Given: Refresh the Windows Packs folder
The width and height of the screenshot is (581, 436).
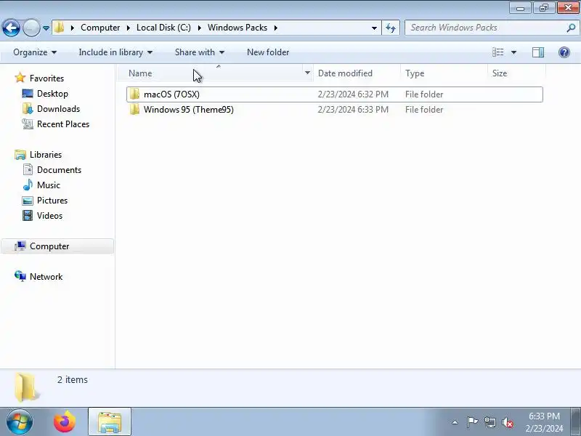Looking at the screenshot, I should [x=391, y=28].
